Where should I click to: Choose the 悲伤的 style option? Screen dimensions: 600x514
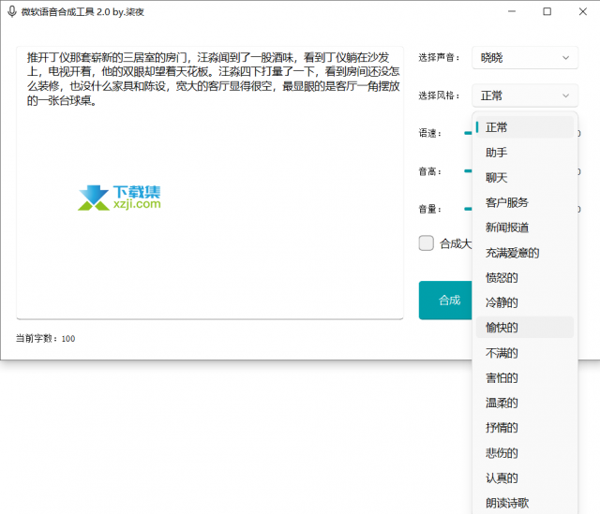click(x=525, y=453)
